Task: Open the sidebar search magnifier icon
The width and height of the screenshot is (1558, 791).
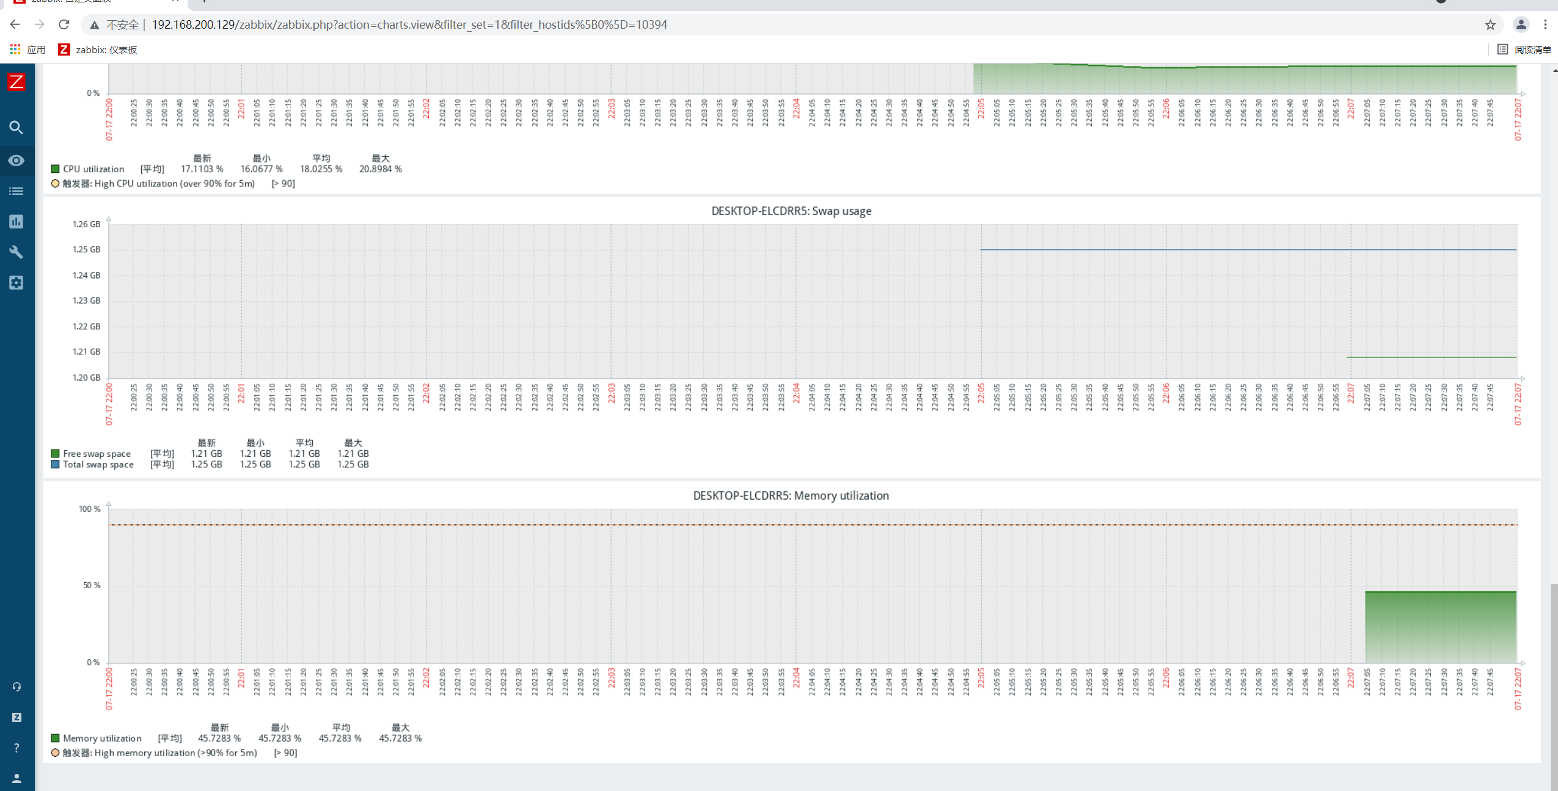Action: (16, 128)
